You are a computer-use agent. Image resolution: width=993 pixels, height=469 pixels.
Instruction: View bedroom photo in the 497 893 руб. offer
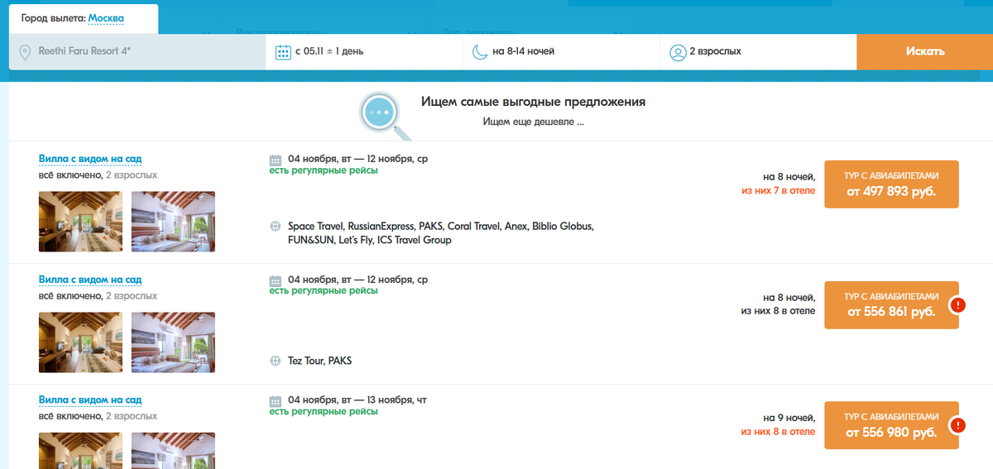tap(173, 222)
